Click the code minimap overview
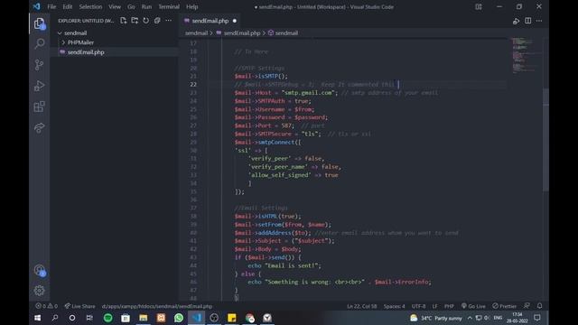The image size is (578, 325). pos(526,54)
